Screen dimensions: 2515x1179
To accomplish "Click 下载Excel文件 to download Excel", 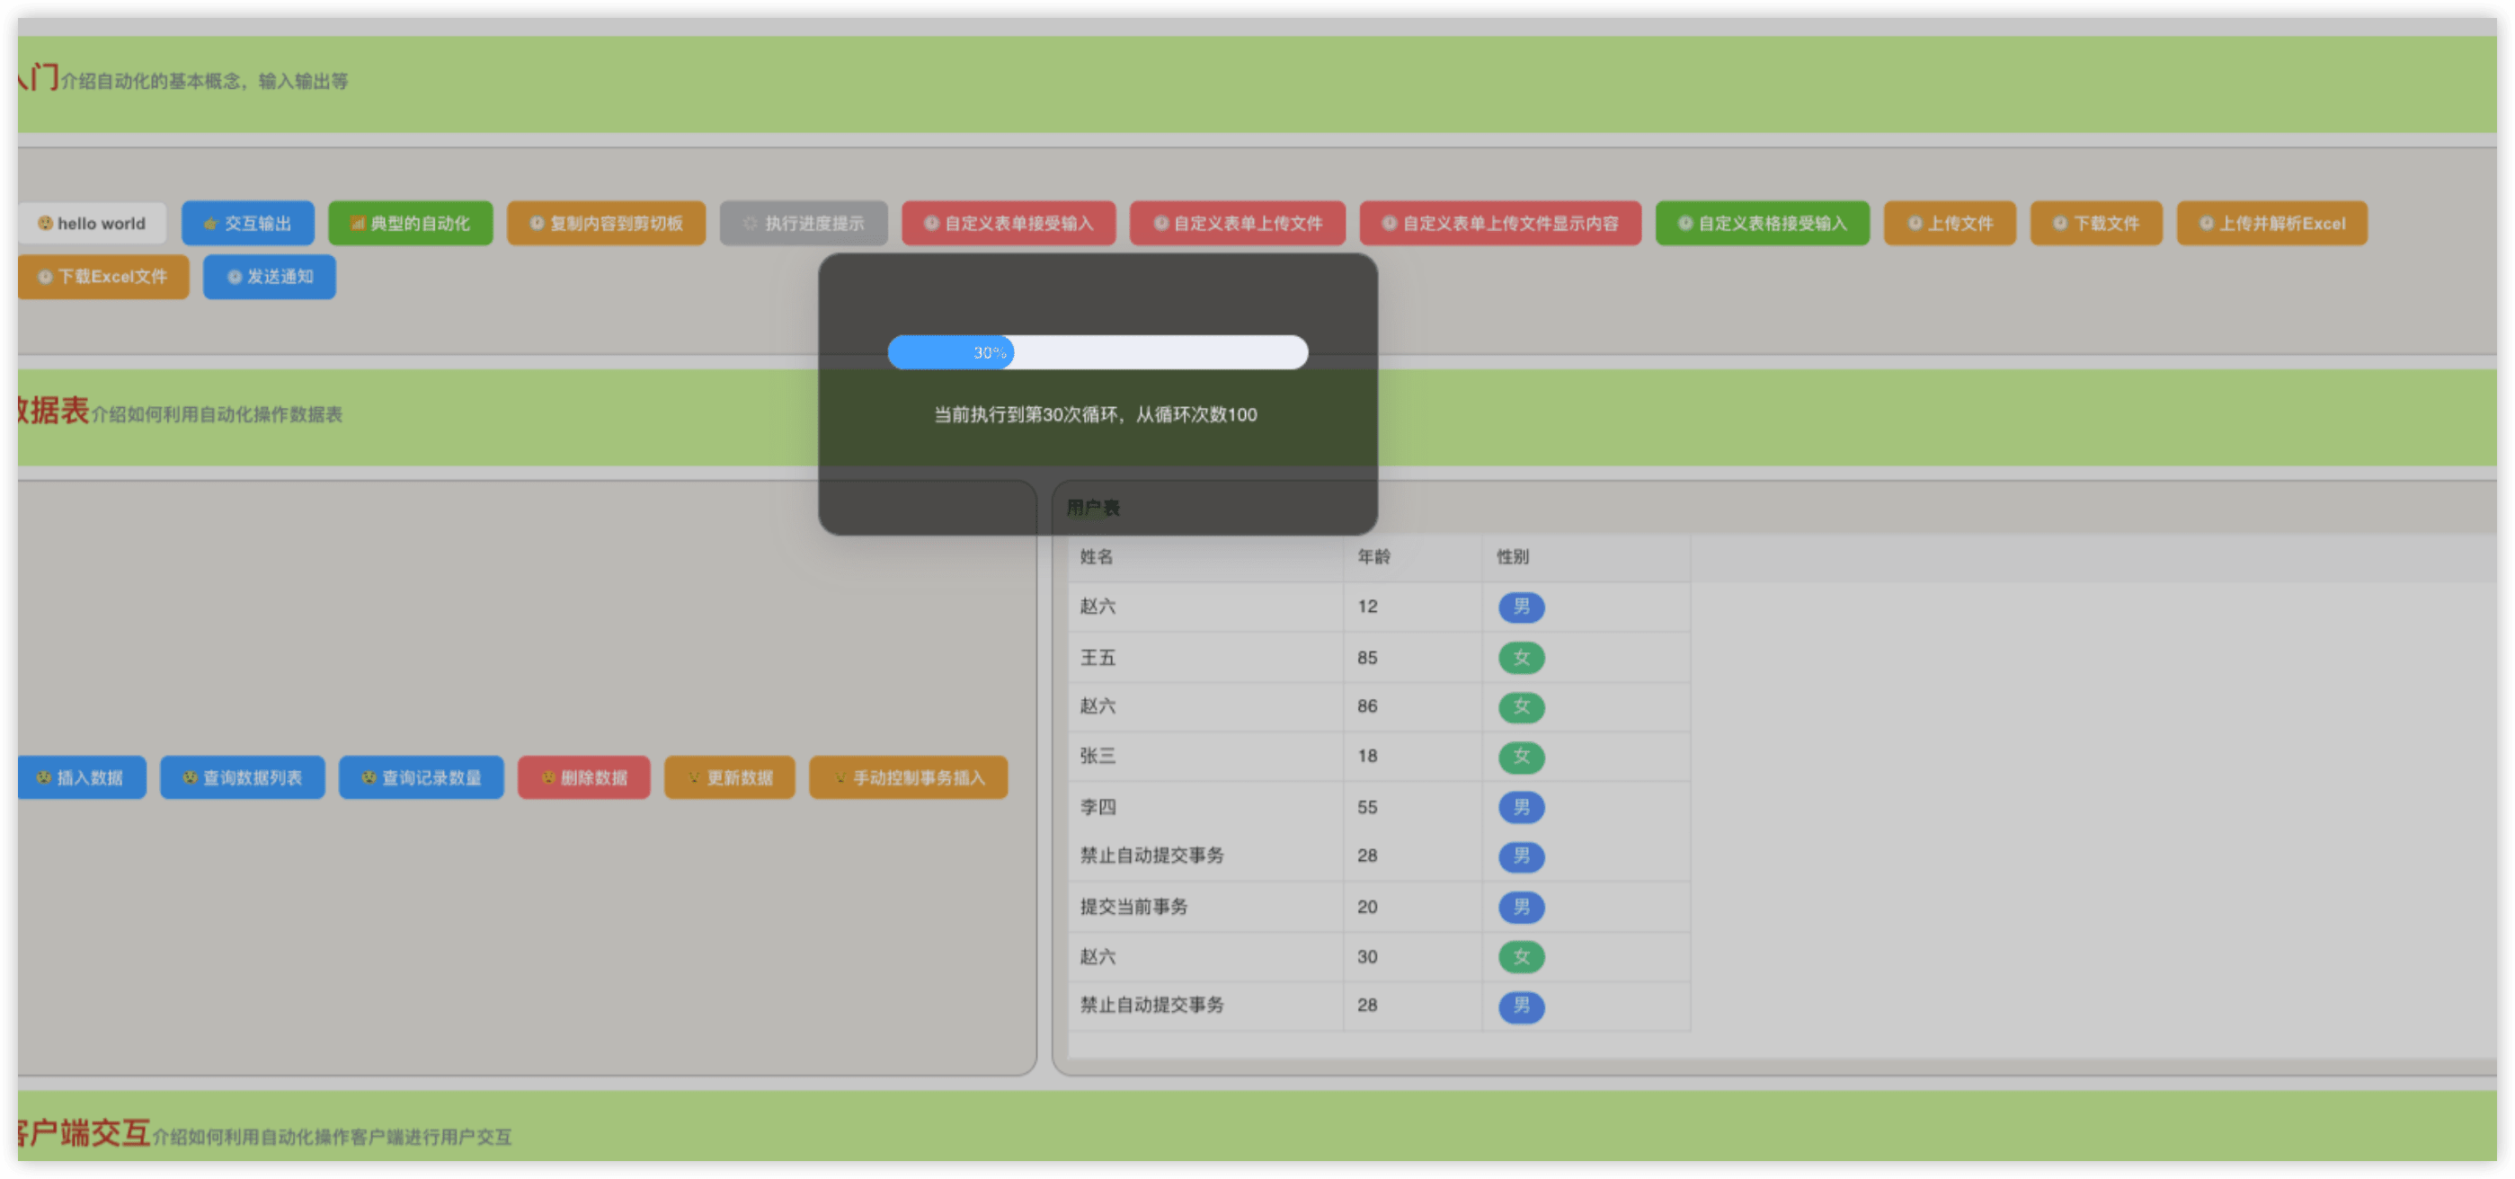I will [x=102, y=276].
